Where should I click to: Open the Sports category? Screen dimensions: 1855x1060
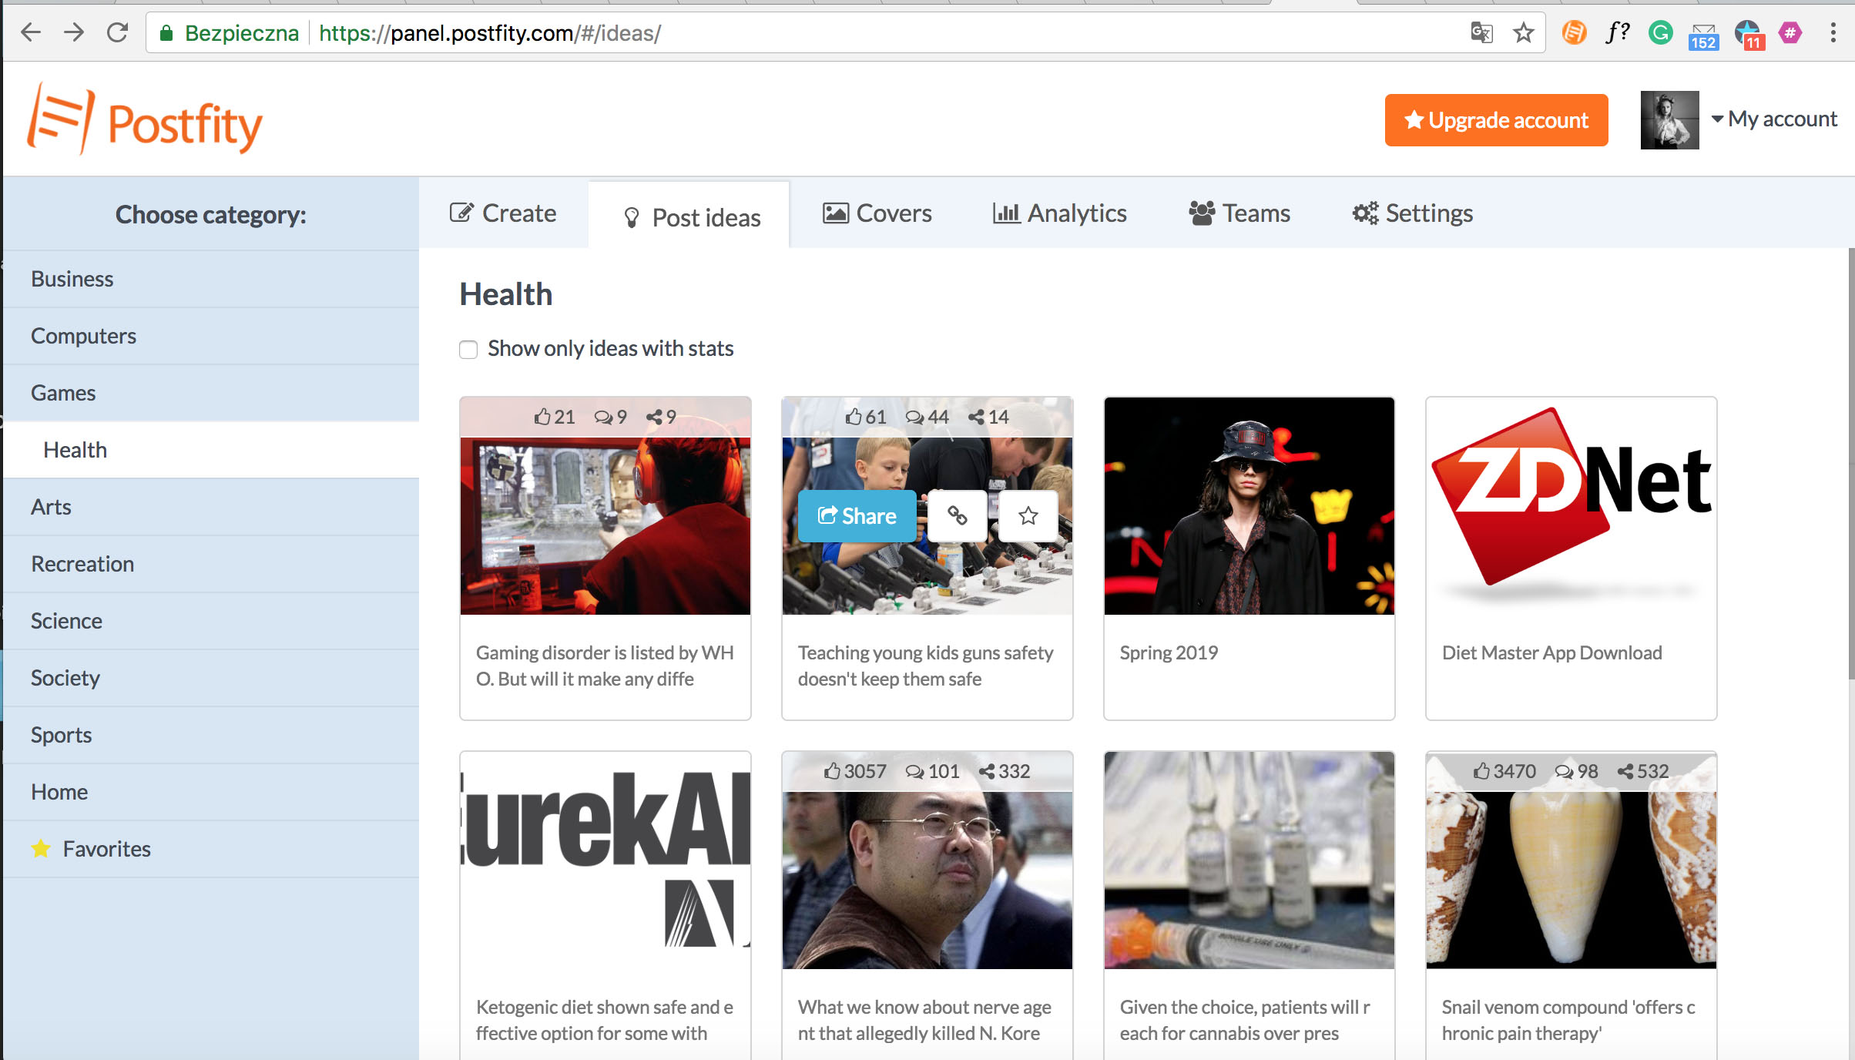tap(211, 735)
